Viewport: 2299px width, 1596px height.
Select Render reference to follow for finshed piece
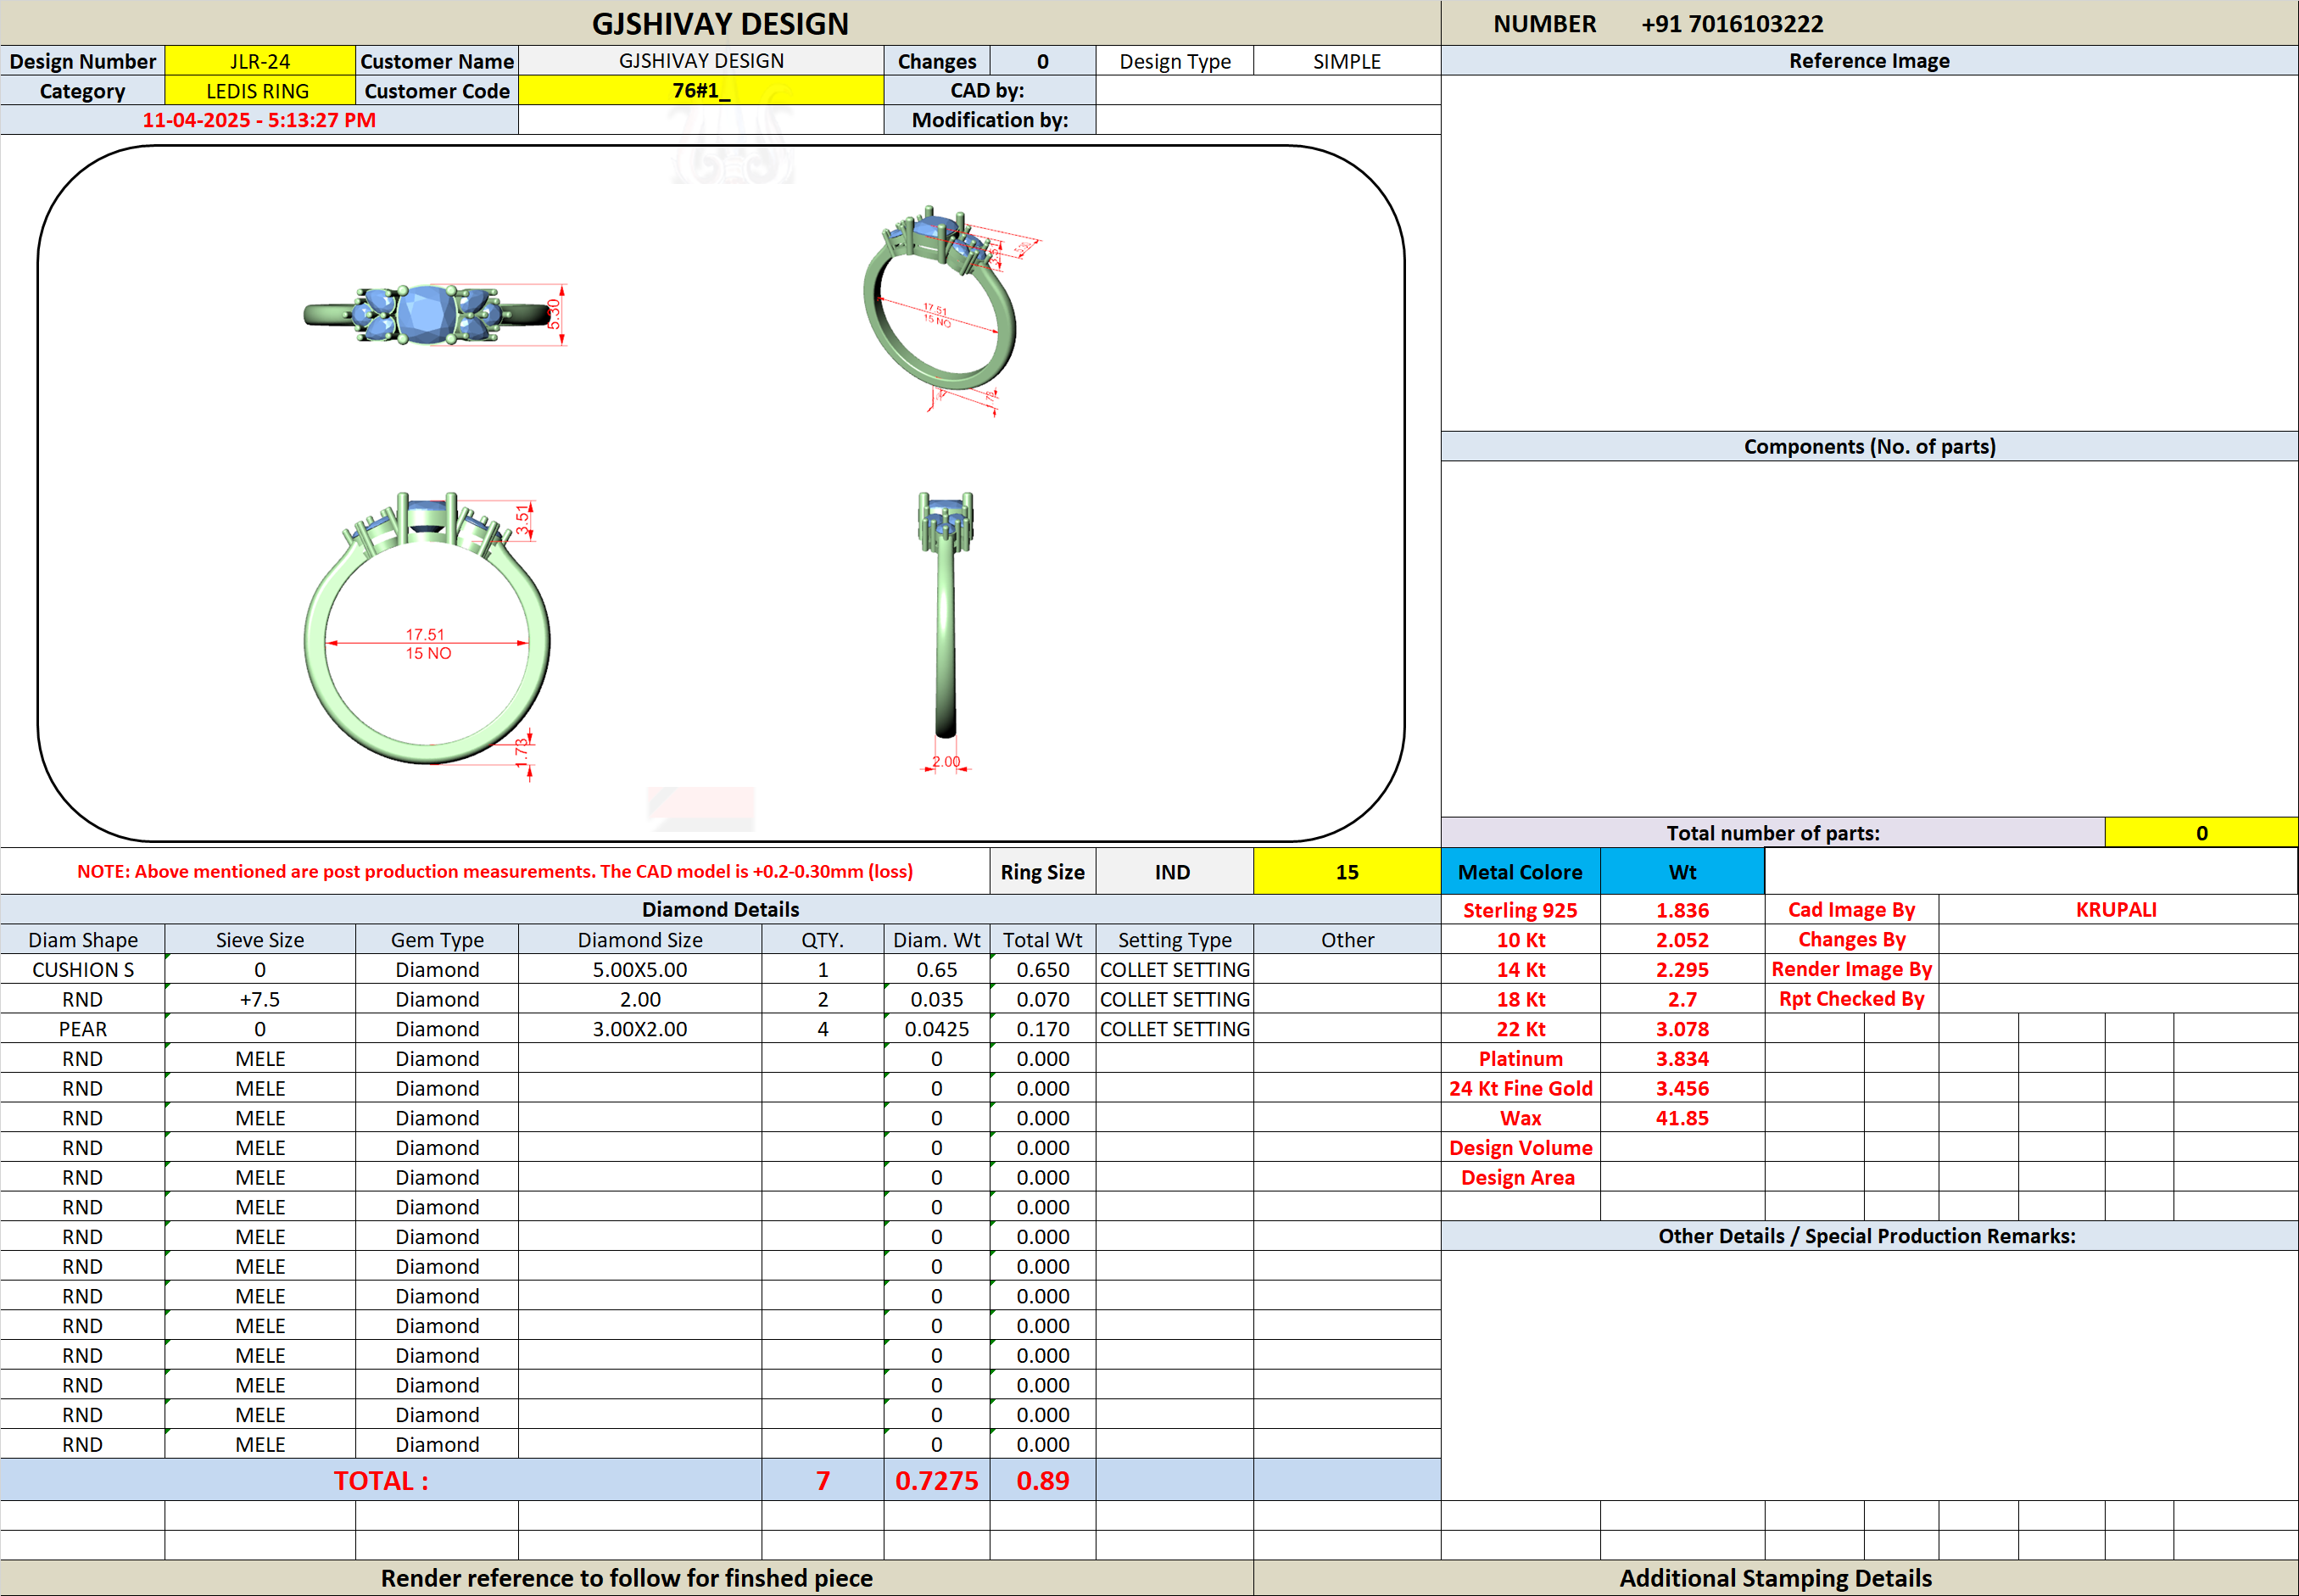coord(627,1578)
